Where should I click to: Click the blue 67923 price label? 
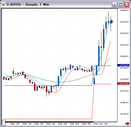123,65
